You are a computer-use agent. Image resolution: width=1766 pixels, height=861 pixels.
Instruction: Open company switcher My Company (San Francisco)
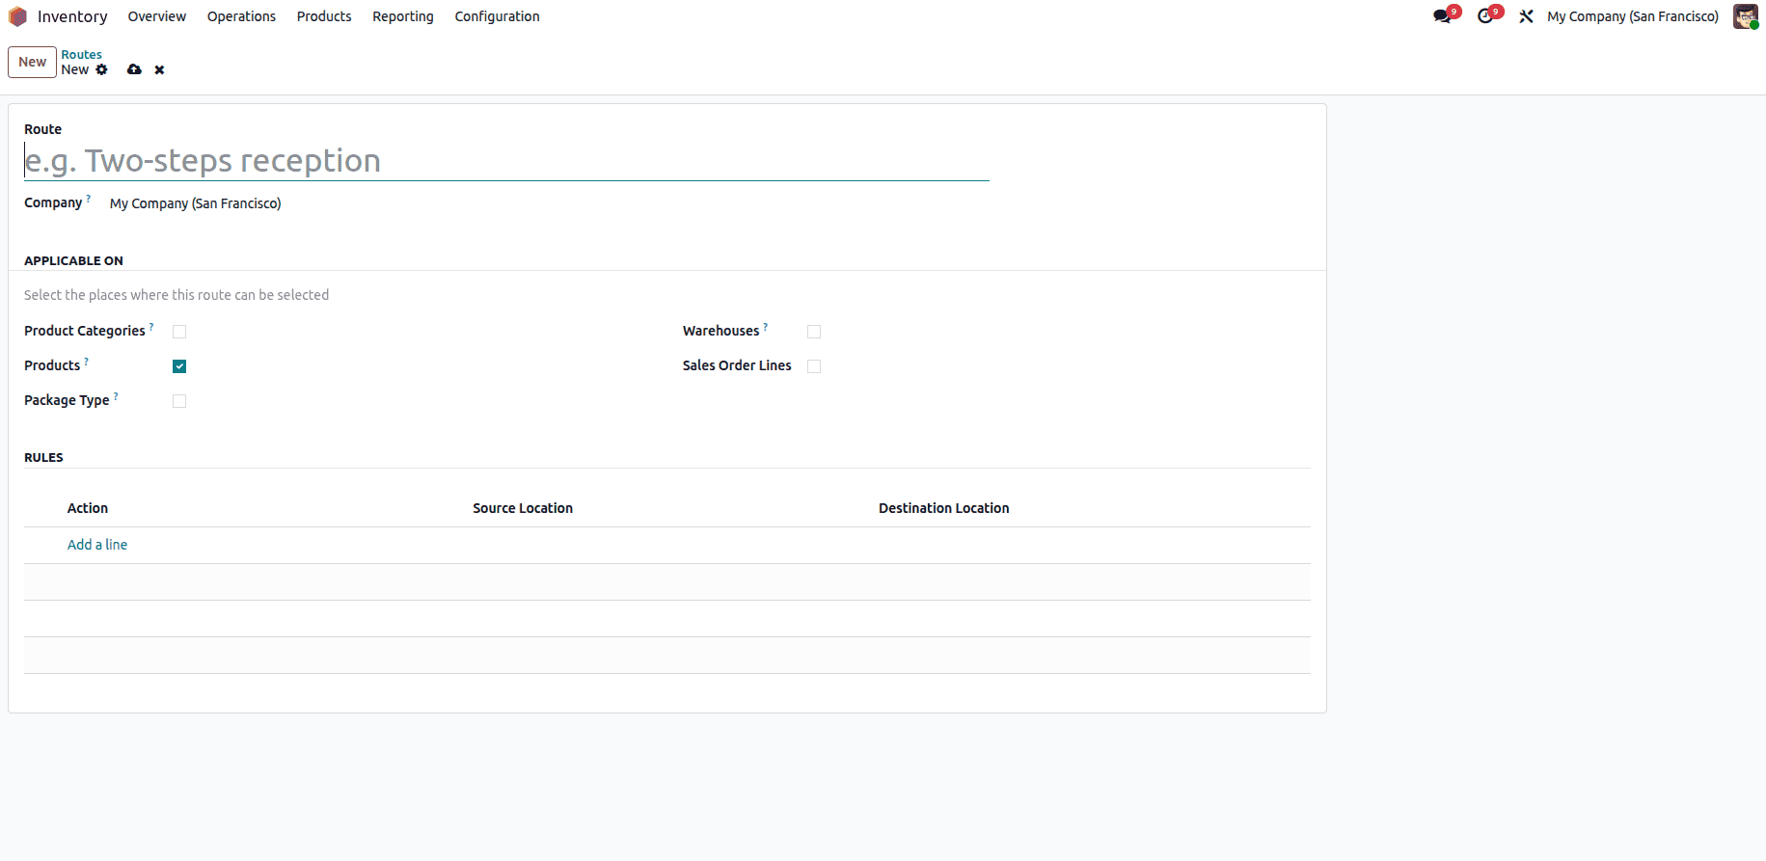pos(1633,16)
